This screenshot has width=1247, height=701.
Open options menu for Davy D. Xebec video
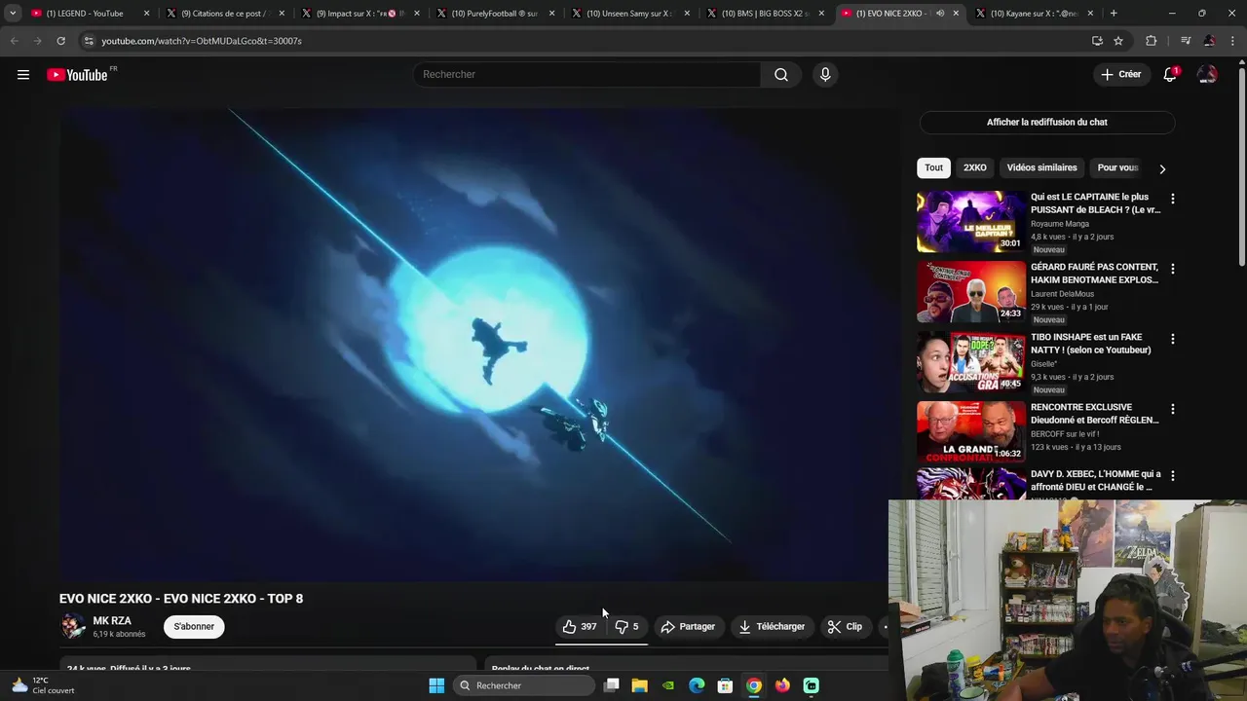(x=1173, y=476)
